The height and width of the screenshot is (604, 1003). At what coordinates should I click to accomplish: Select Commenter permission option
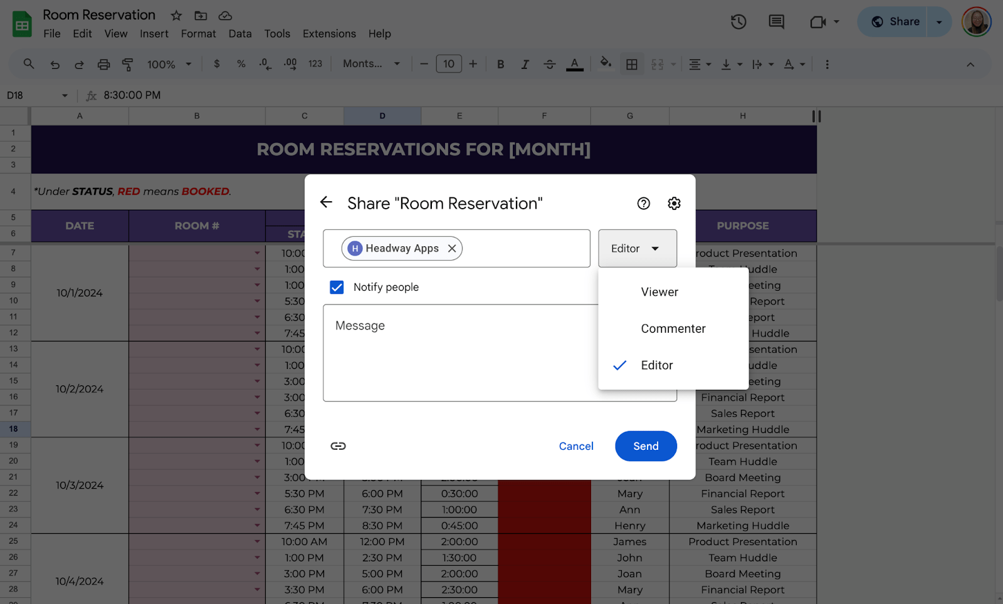[673, 329]
